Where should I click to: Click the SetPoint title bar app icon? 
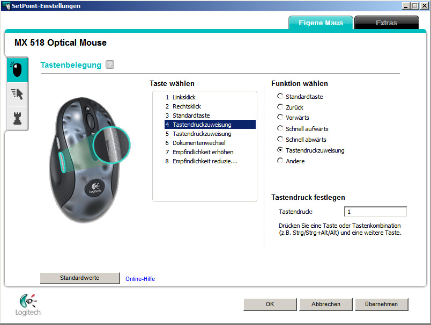(x=6, y=6)
